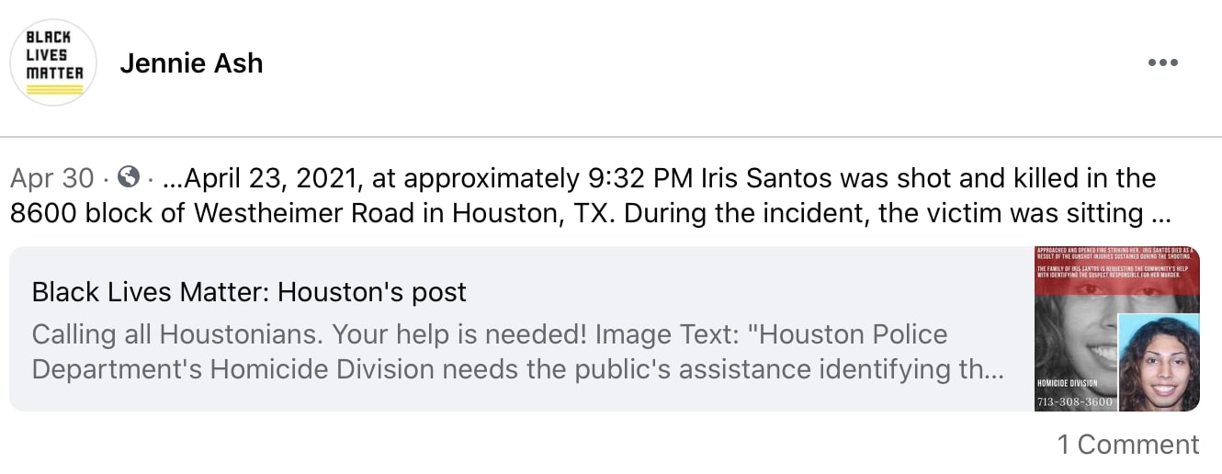Click the phone number 713-308-3600 on flyer

coord(1074,401)
